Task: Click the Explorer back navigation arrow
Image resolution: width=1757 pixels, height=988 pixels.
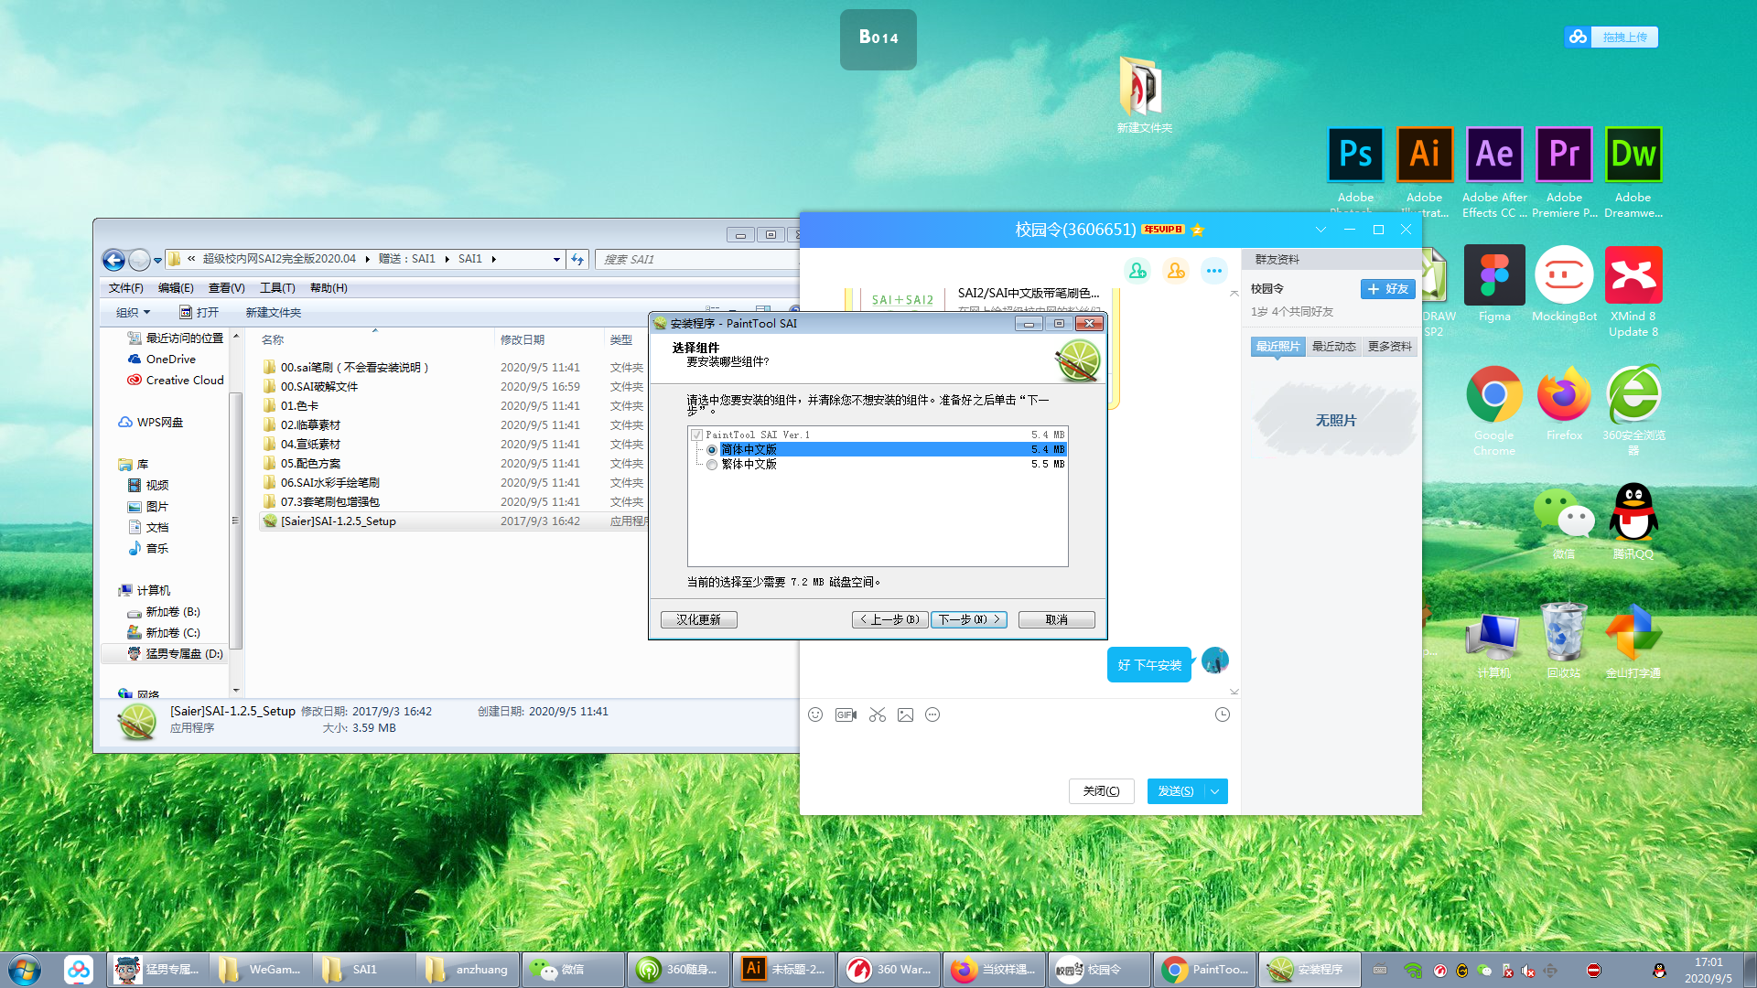Action: pos(113,260)
